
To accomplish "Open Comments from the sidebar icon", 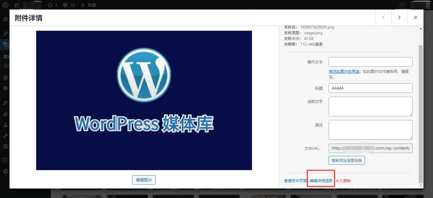I will pyautogui.click(x=5, y=89).
